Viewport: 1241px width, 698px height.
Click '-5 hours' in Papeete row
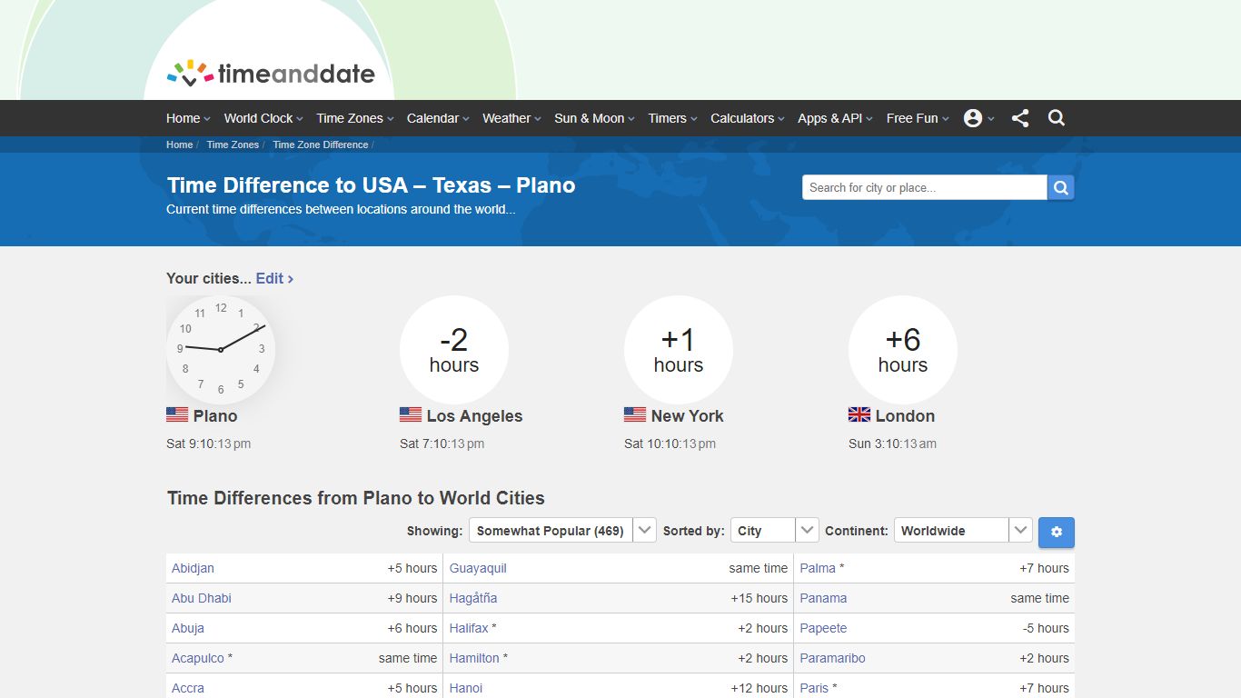(x=1046, y=628)
